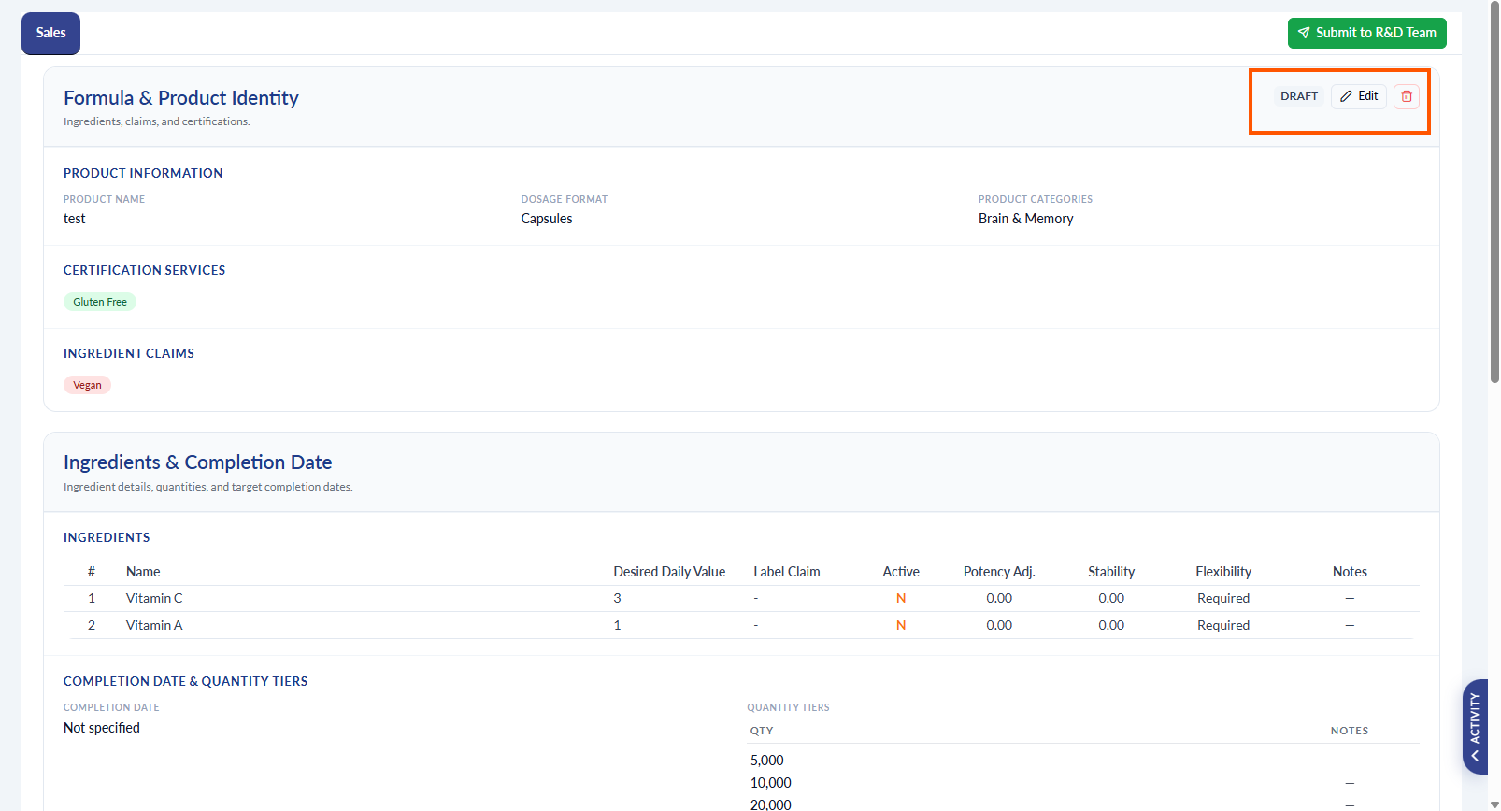Click Active value N for Vitamin C
The width and height of the screenshot is (1501, 811).
[x=901, y=598]
